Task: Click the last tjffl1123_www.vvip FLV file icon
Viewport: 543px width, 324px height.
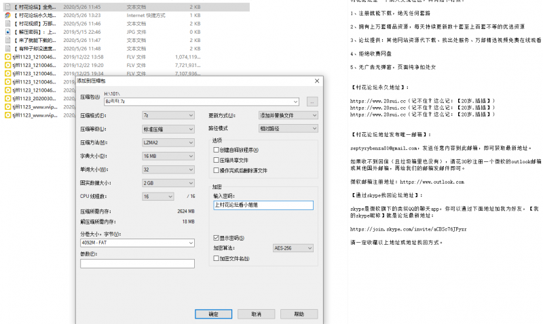Action: [x=7, y=115]
